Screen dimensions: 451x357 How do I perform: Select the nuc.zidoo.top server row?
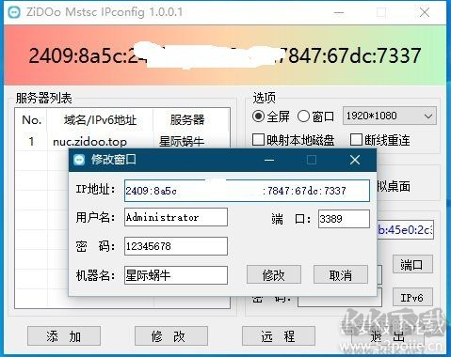coord(122,142)
